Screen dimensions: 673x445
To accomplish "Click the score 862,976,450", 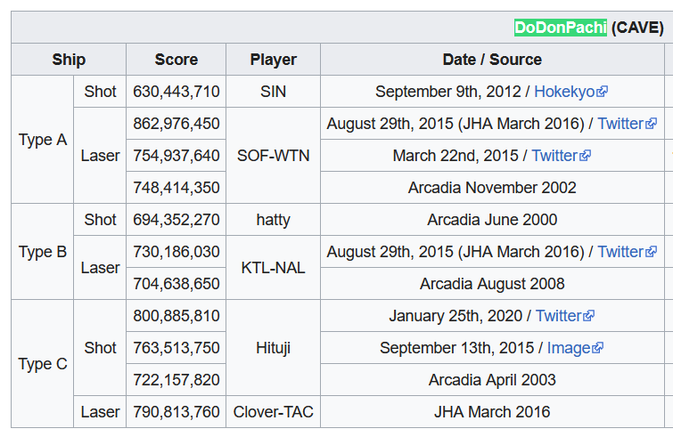I will click(x=176, y=124).
